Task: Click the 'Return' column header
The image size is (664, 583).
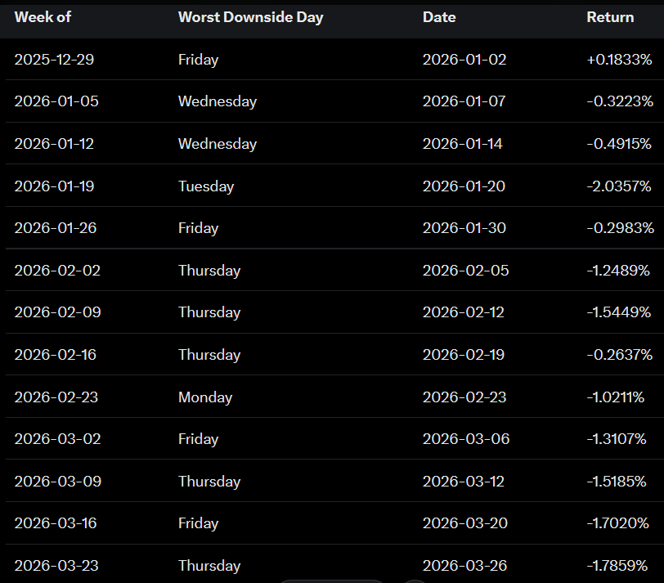Action: coord(610,17)
